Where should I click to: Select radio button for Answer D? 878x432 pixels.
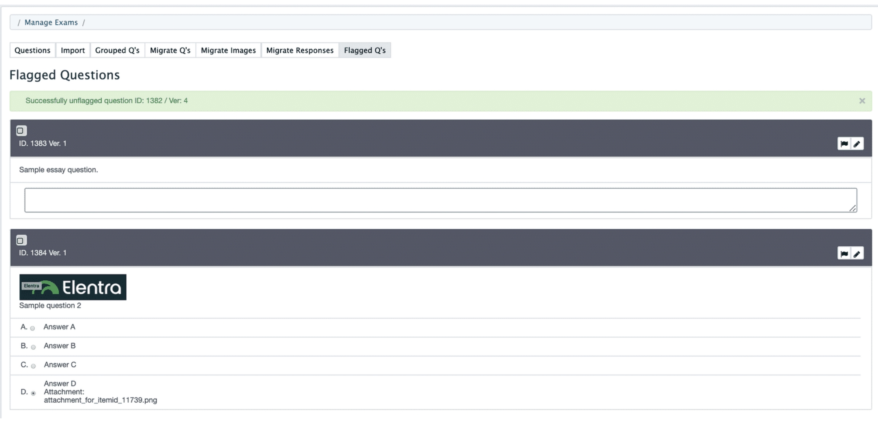point(33,393)
